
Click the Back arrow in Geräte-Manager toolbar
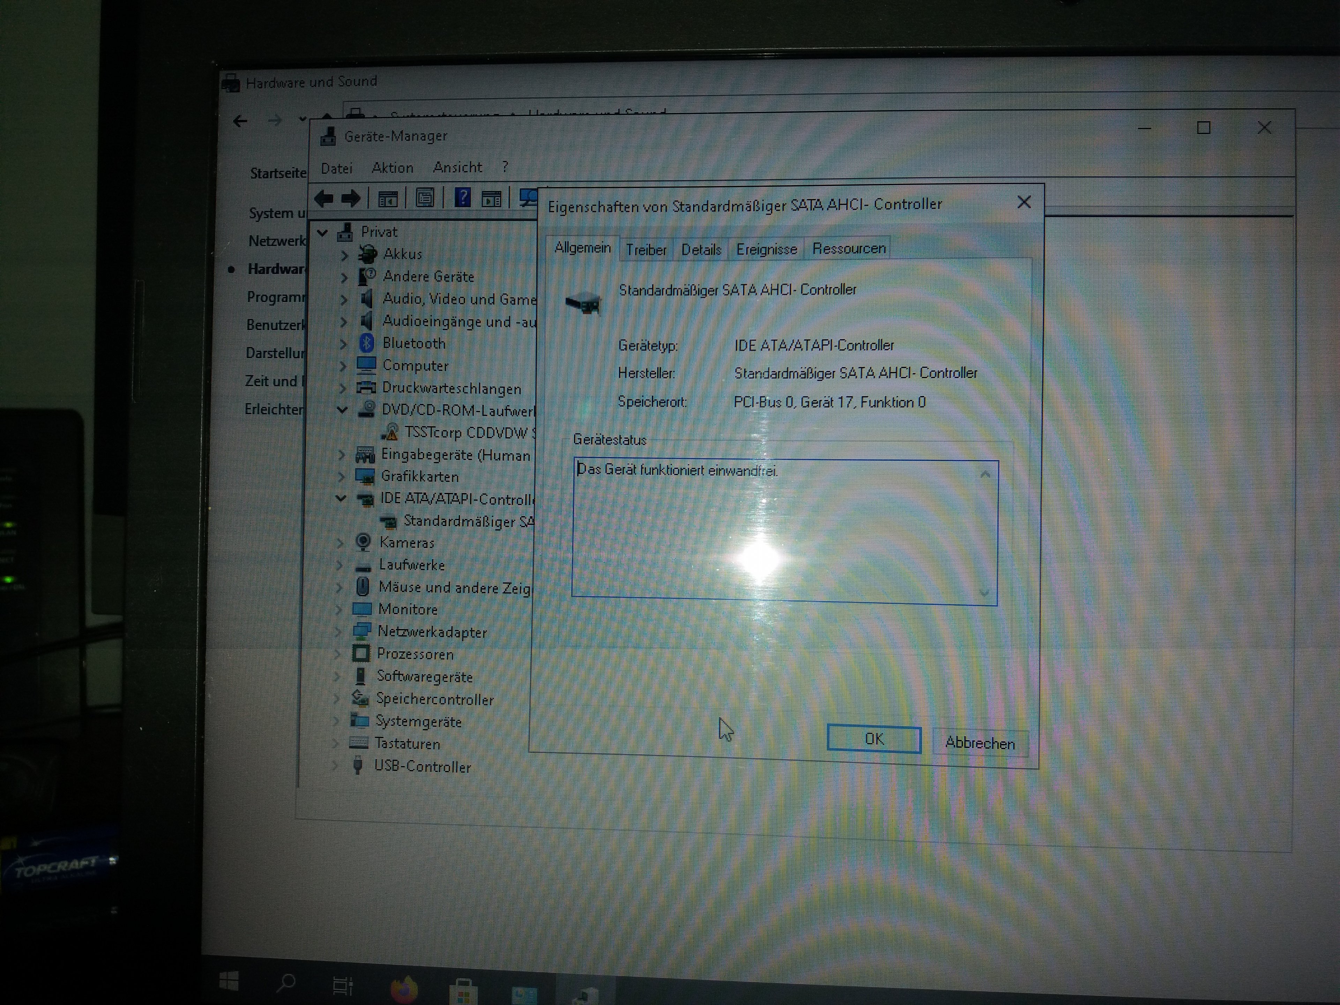(323, 199)
